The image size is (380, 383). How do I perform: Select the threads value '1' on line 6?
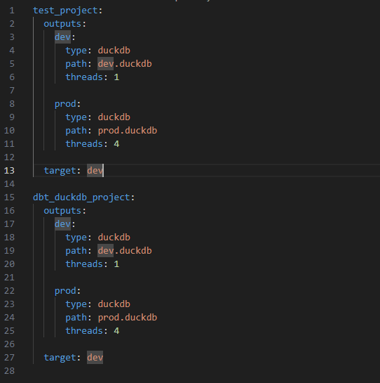[x=116, y=77]
